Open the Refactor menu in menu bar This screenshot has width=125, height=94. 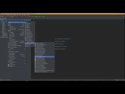point(15,15)
